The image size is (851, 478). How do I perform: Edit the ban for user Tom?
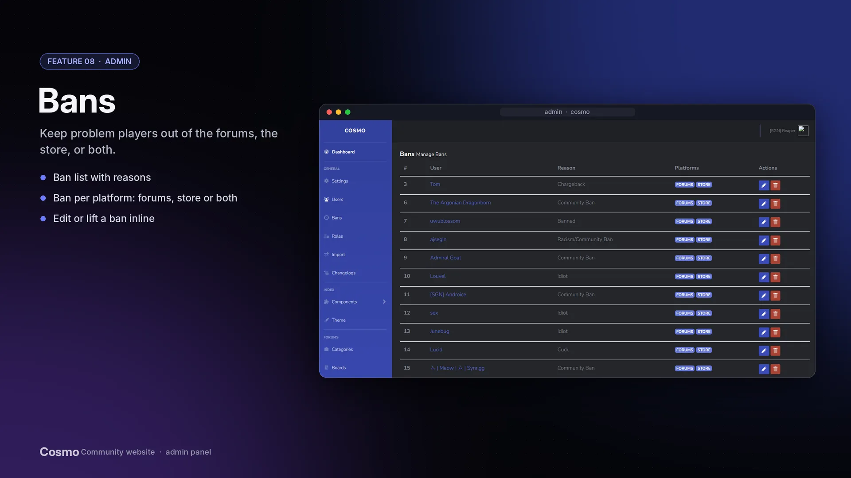click(x=764, y=185)
